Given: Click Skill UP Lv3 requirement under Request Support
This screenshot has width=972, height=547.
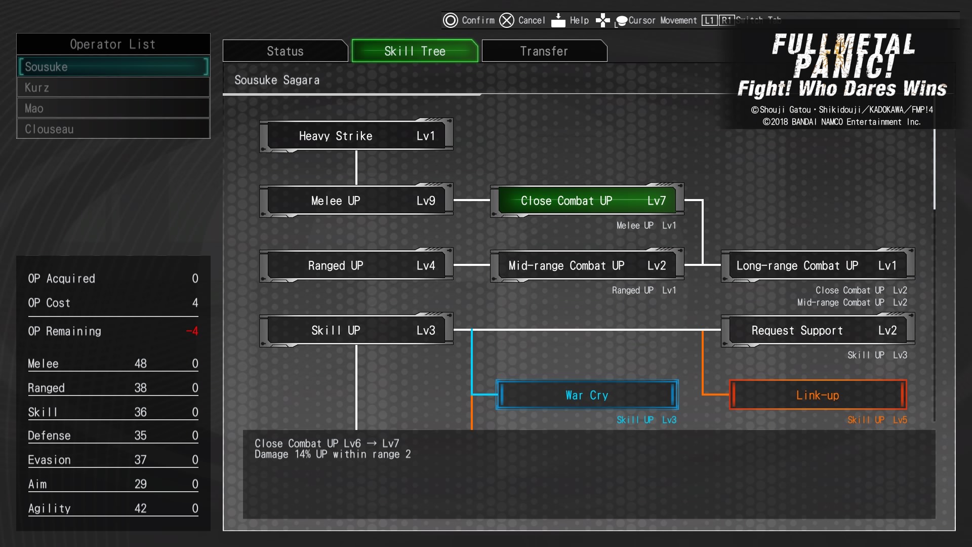Looking at the screenshot, I should pos(877,355).
